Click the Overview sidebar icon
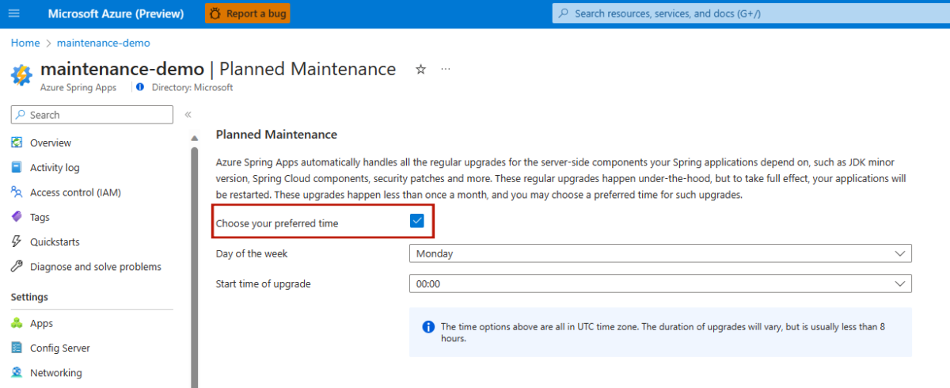Screen dimensions: 950x388 pos(16,143)
